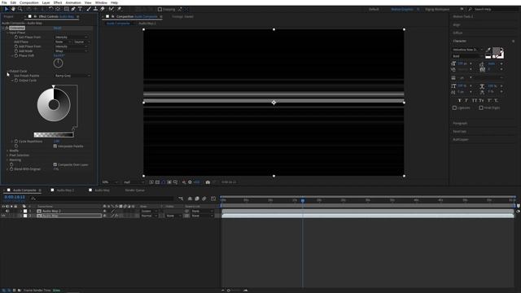Switch to the Render Queue tab
521x293 pixels.
(134, 190)
